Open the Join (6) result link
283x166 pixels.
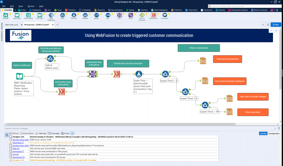pos(16,154)
